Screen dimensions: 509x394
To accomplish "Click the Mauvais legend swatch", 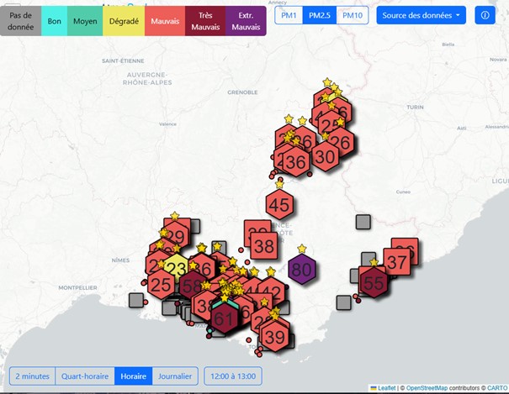I will (165, 21).
